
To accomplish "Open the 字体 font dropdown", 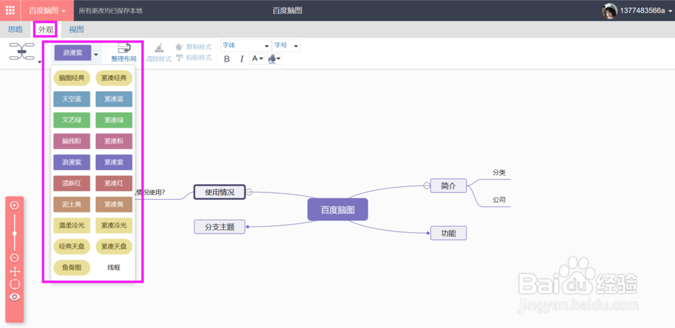I will click(246, 45).
